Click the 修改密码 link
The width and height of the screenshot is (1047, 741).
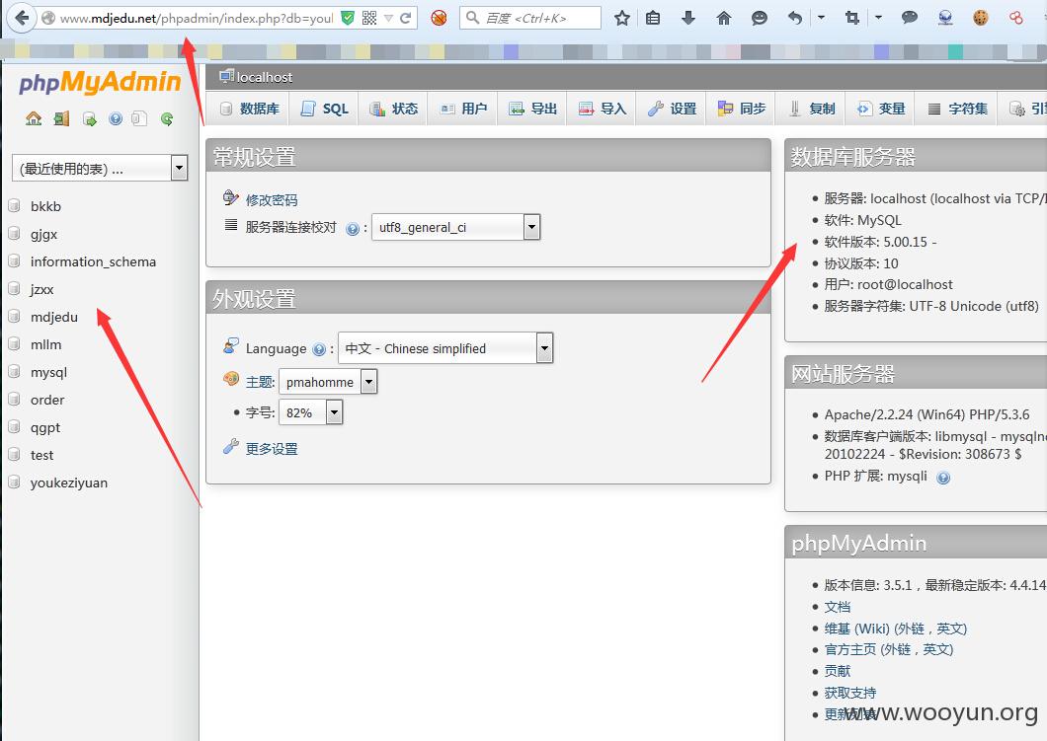[271, 200]
